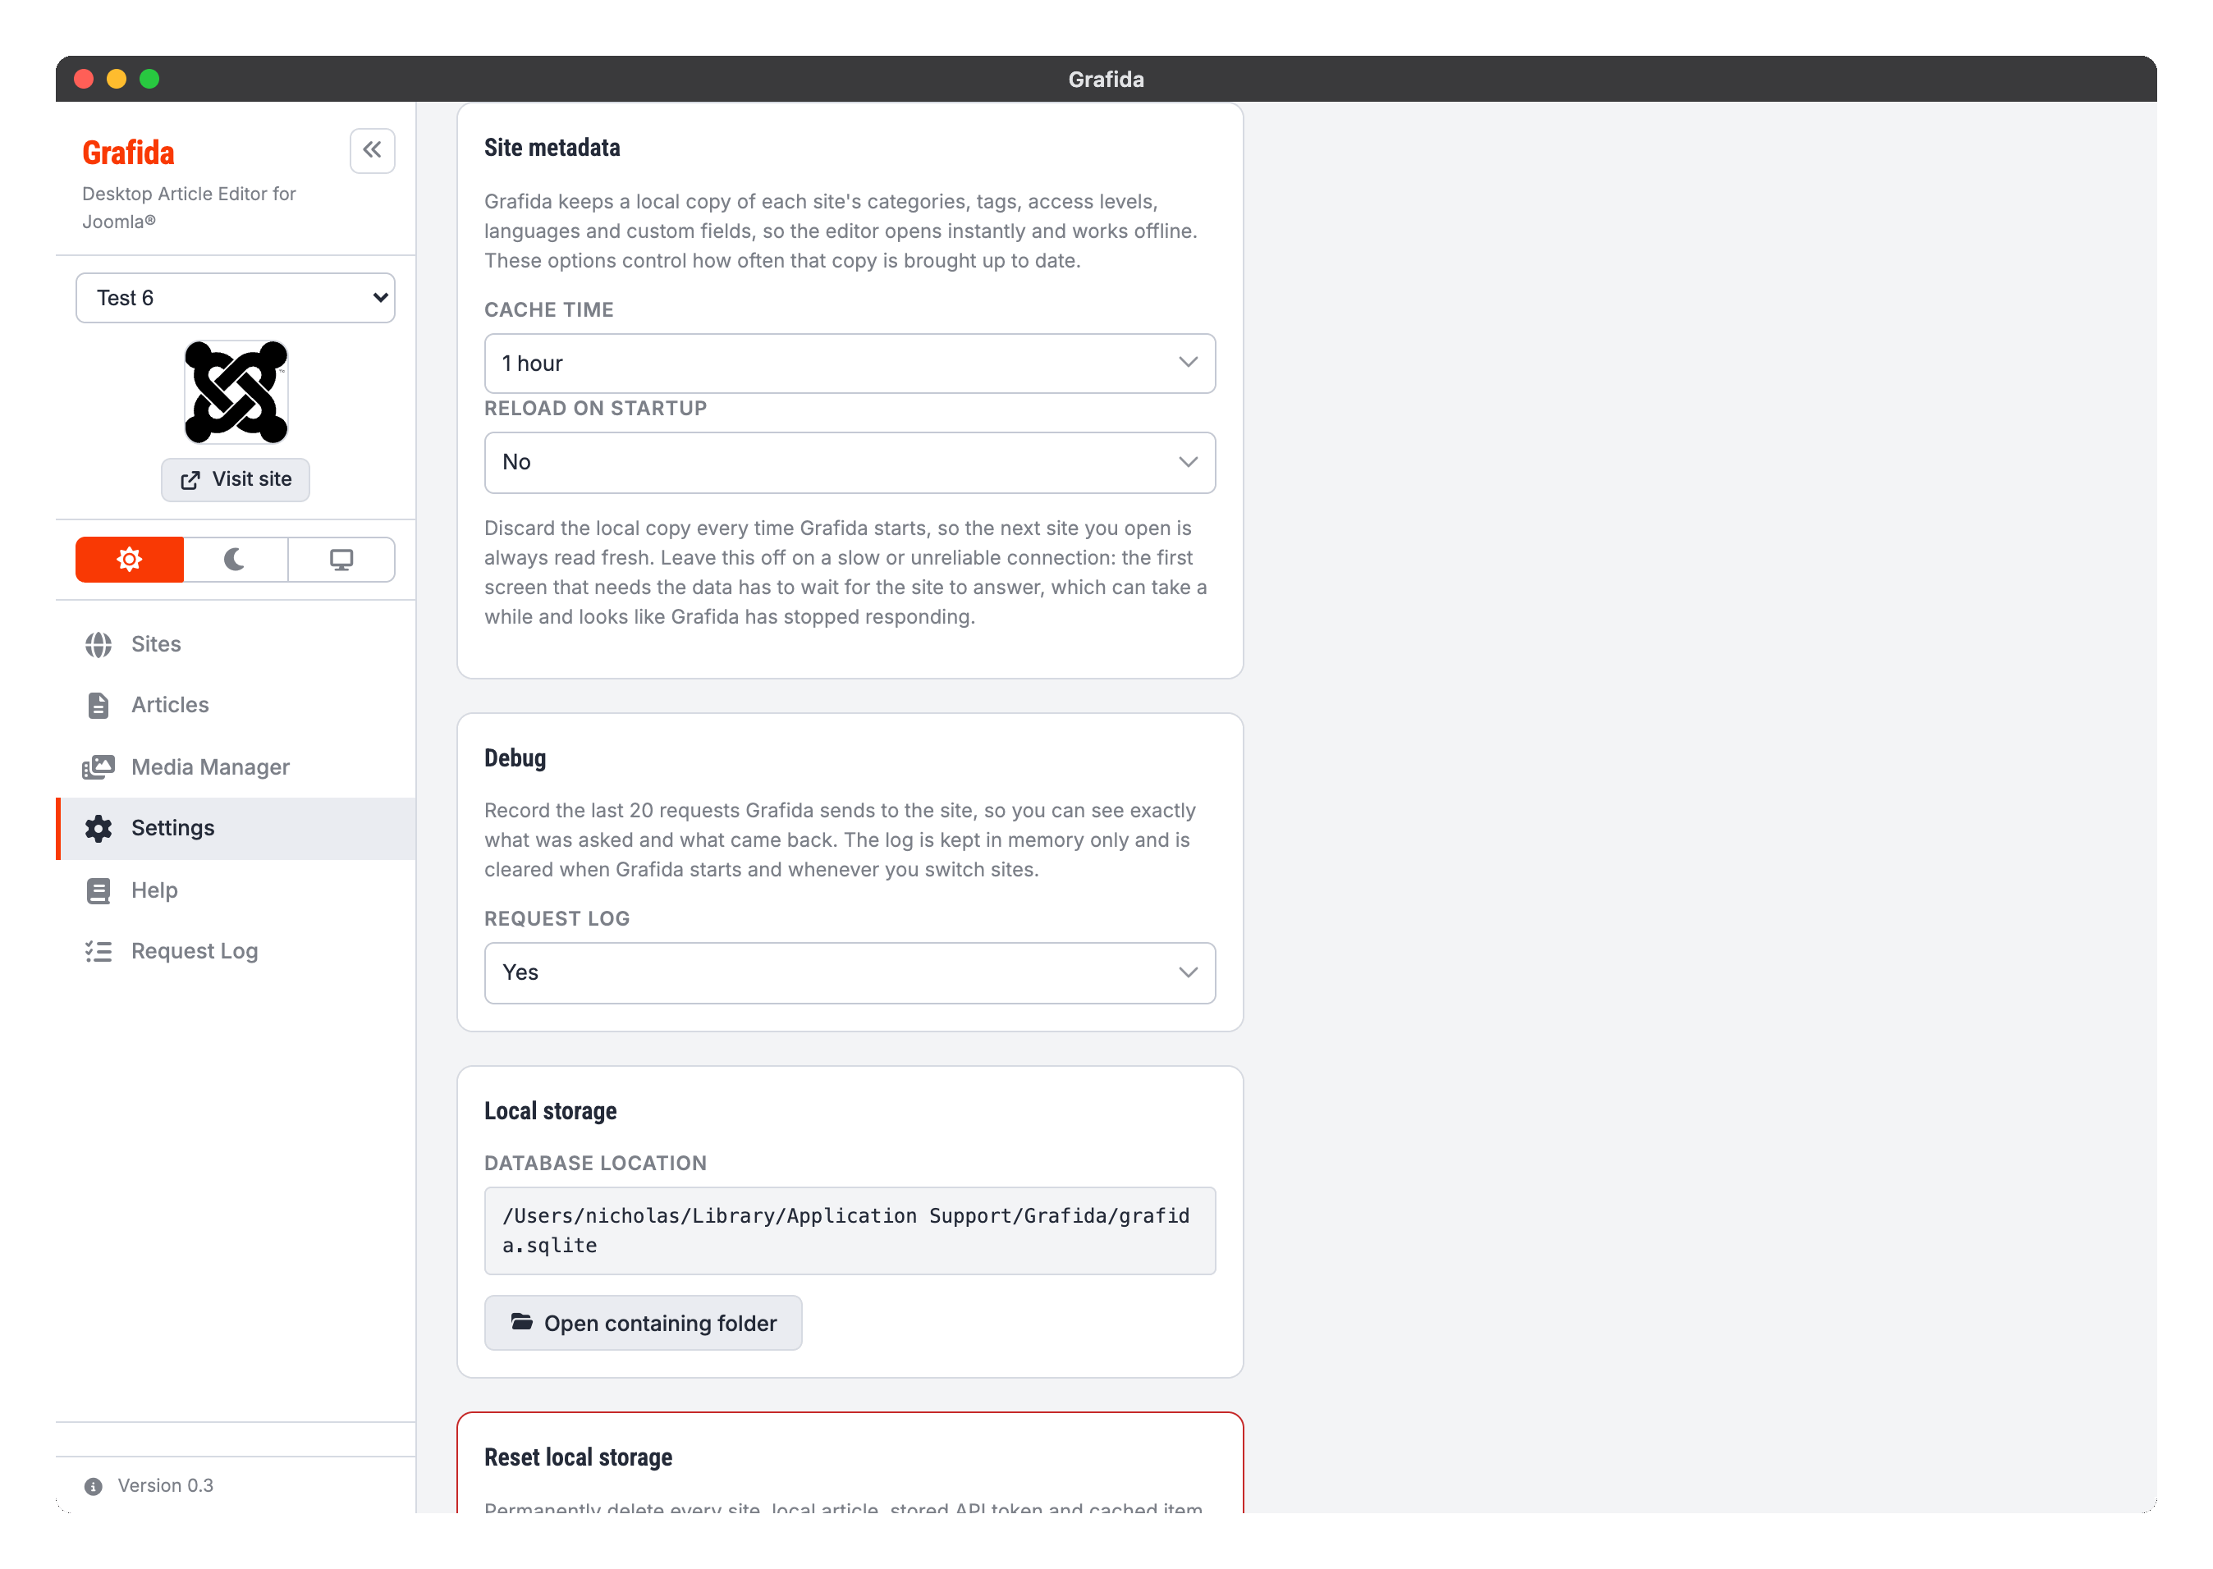
Task: Open the Test 6 site selector
Action: pos(235,298)
